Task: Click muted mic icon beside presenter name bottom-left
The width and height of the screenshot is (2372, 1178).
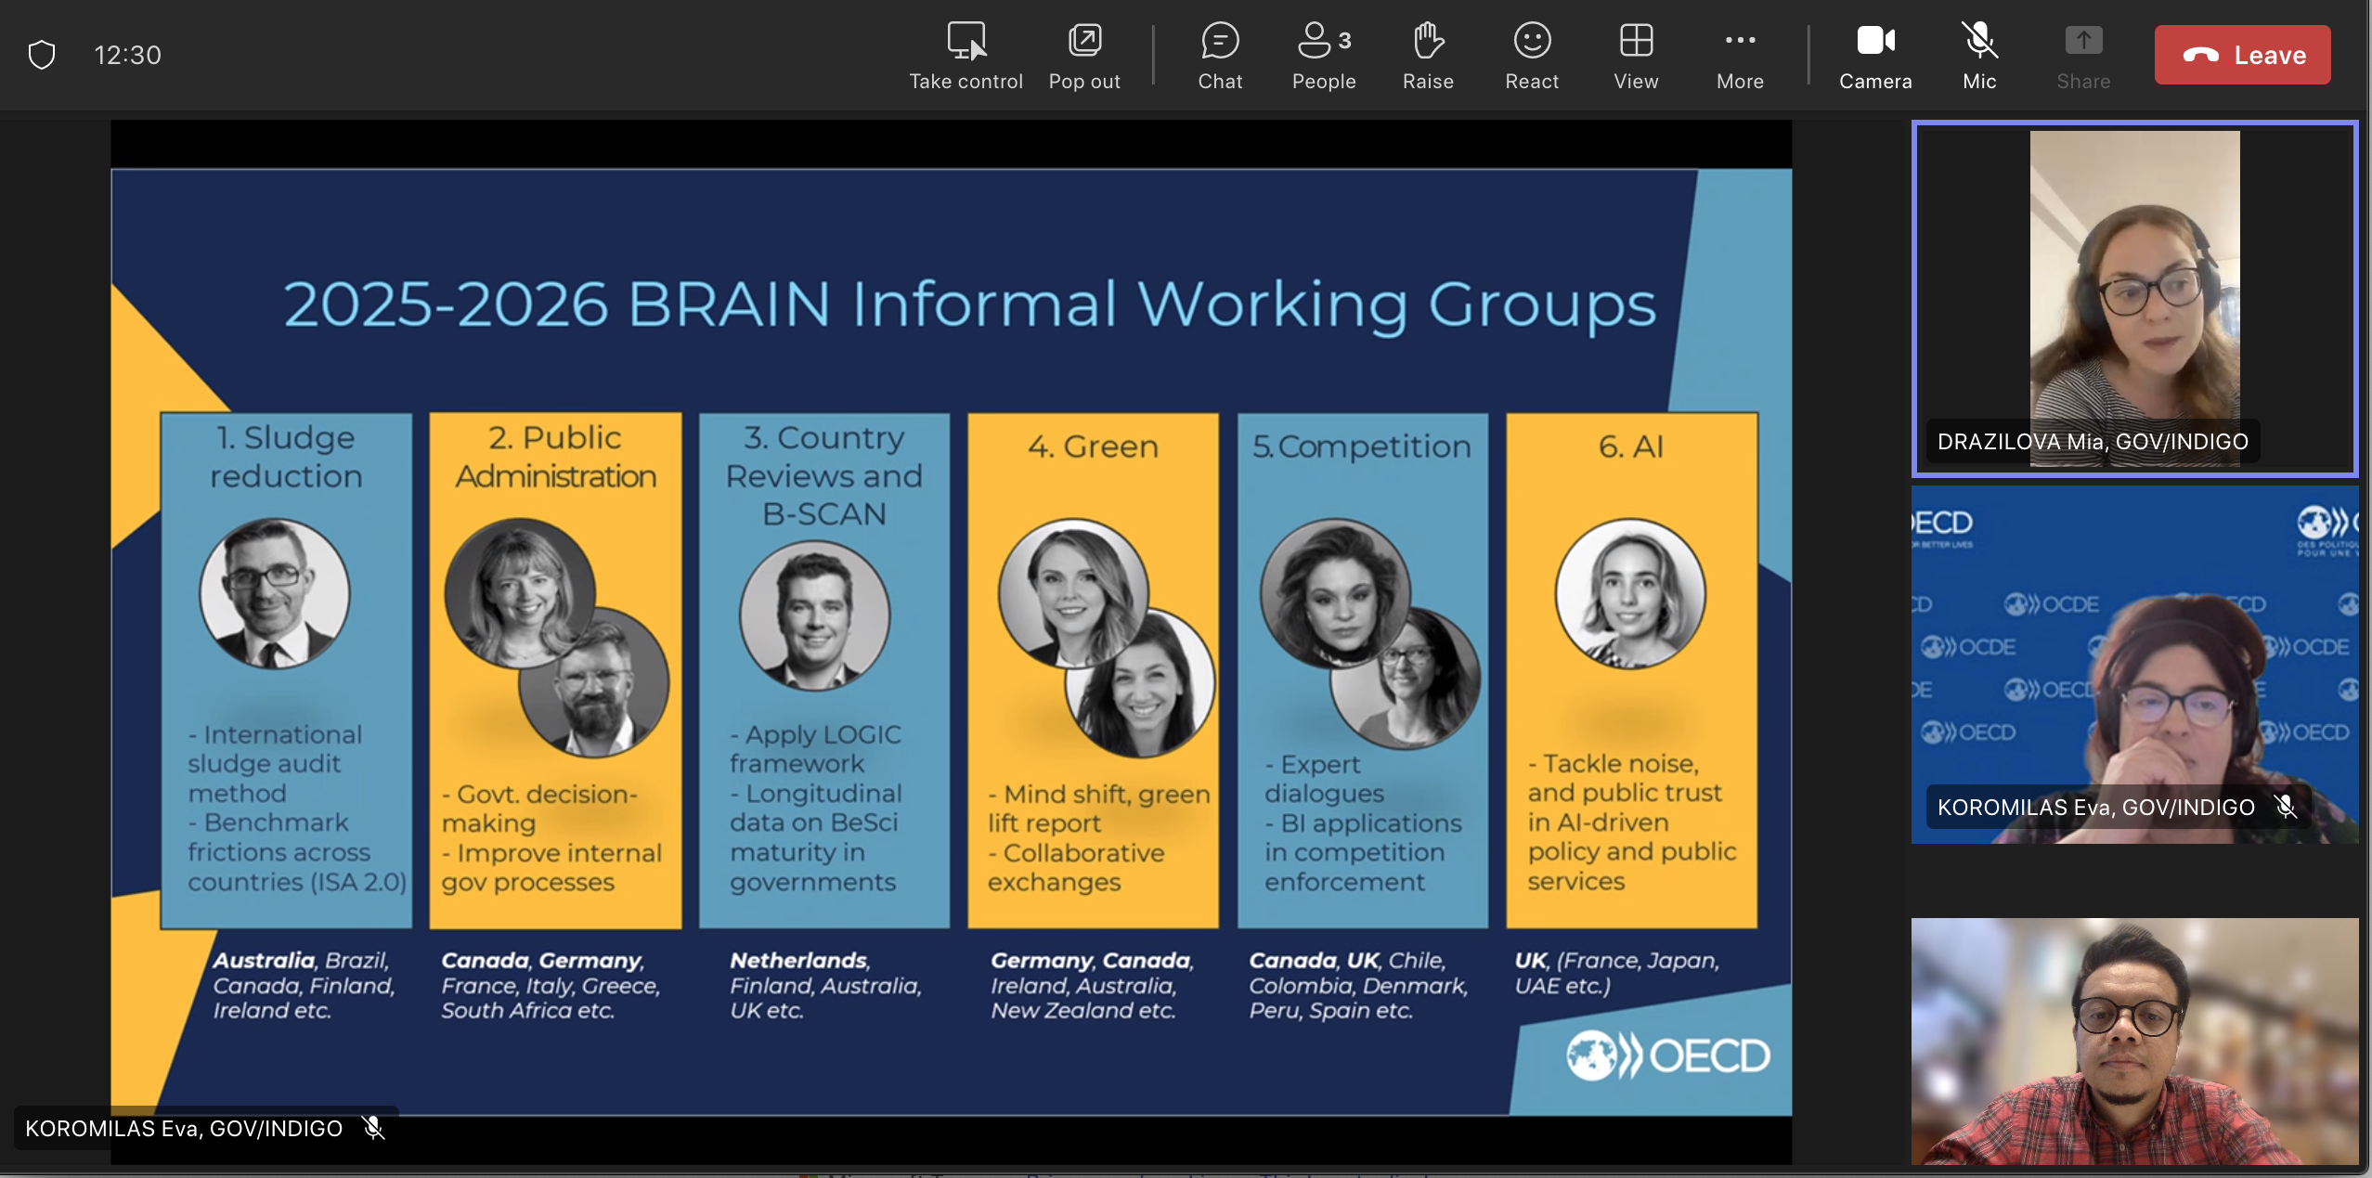Action: pos(373,1128)
